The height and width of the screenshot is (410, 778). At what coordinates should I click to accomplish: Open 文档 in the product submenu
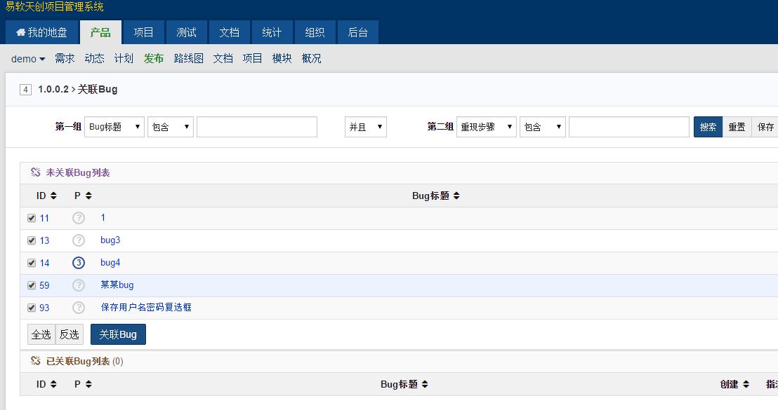(x=223, y=58)
